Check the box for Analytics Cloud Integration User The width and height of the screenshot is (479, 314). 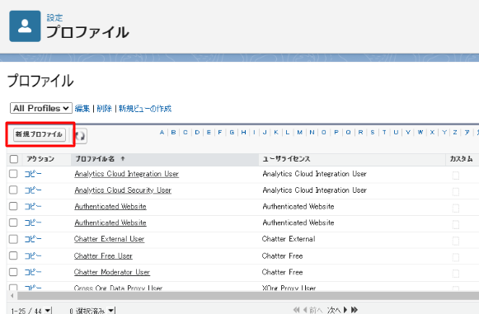(13, 174)
